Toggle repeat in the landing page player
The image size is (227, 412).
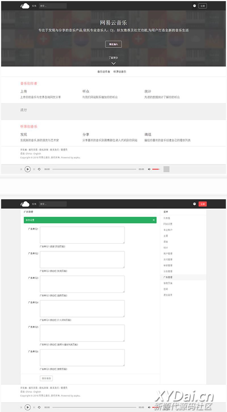(x=39, y=169)
